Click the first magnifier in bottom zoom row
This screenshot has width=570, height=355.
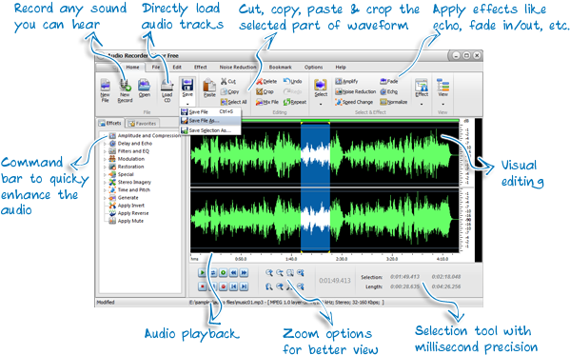tap(269, 286)
